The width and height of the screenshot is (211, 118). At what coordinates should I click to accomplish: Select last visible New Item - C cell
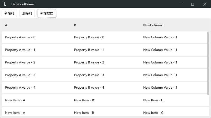175,113
